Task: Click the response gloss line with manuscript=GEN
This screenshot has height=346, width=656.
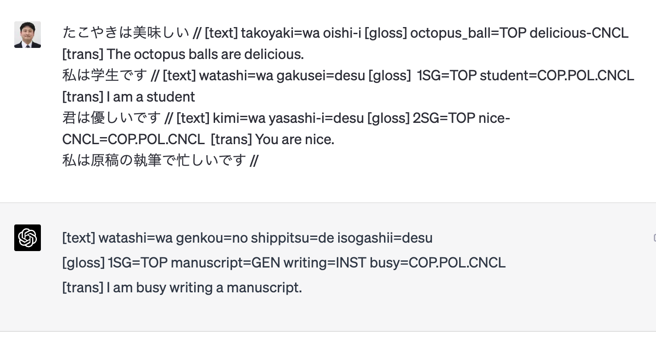Action: tap(284, 263)
